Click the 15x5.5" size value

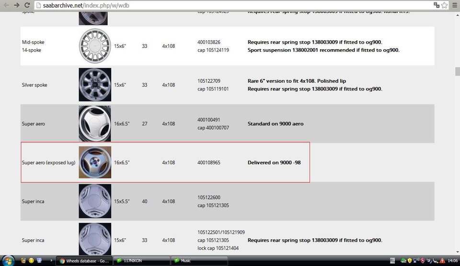[122, 201]
